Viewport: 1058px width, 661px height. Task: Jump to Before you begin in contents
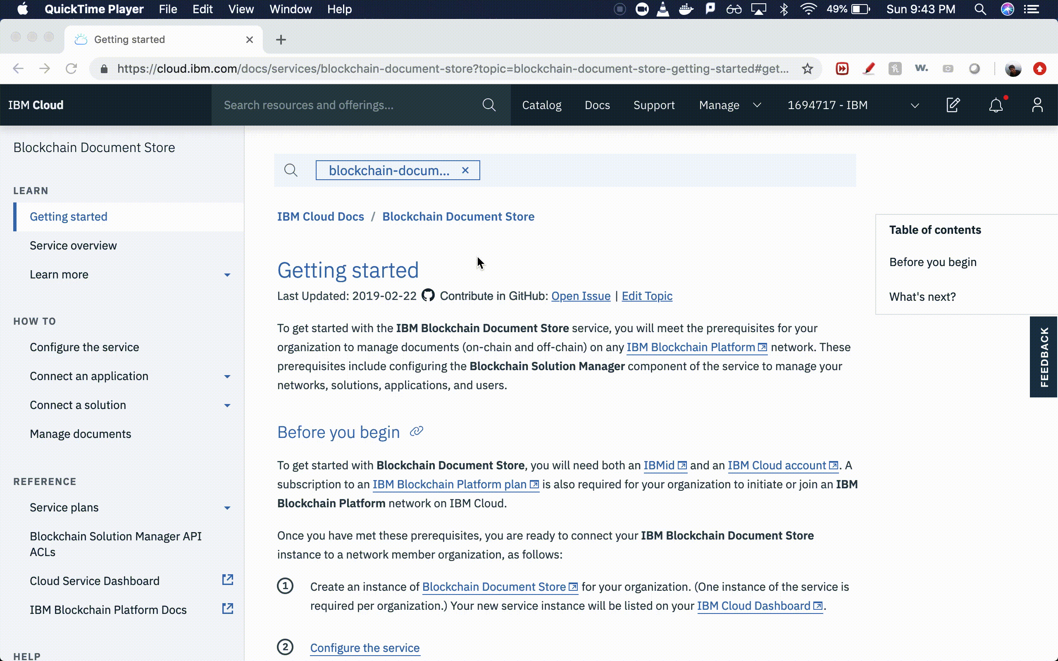click(x=932, y=262)
